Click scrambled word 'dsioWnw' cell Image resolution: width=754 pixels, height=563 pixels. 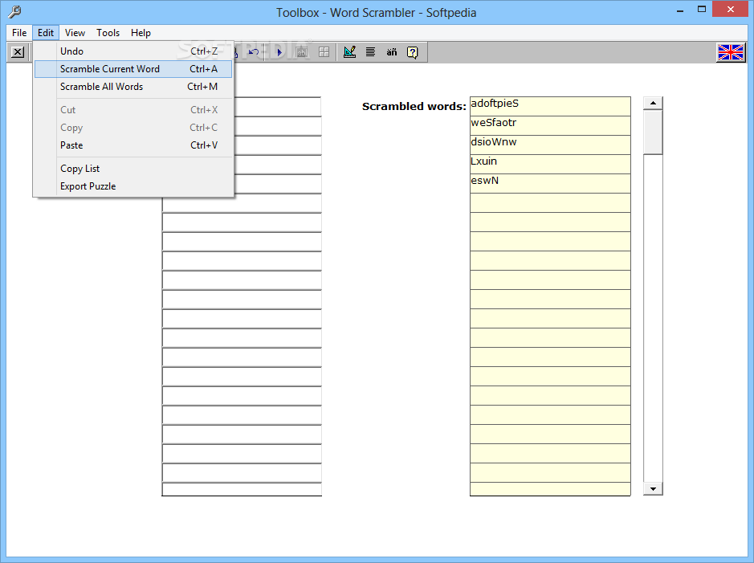[x=550, y=145]
